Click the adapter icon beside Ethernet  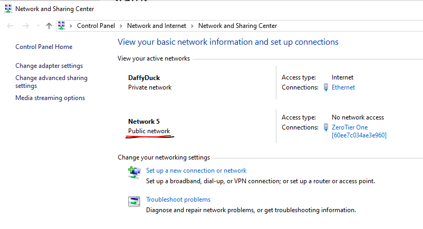point(326,87)
